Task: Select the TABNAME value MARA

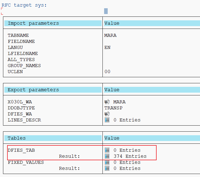Action: (x=110, y=35)
